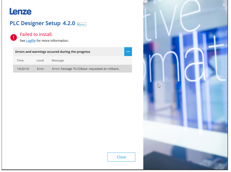Image resolution: width=231 pixels, height=172 pixels.
Task: Click the Lenze logo
Action: click(21, 11)
